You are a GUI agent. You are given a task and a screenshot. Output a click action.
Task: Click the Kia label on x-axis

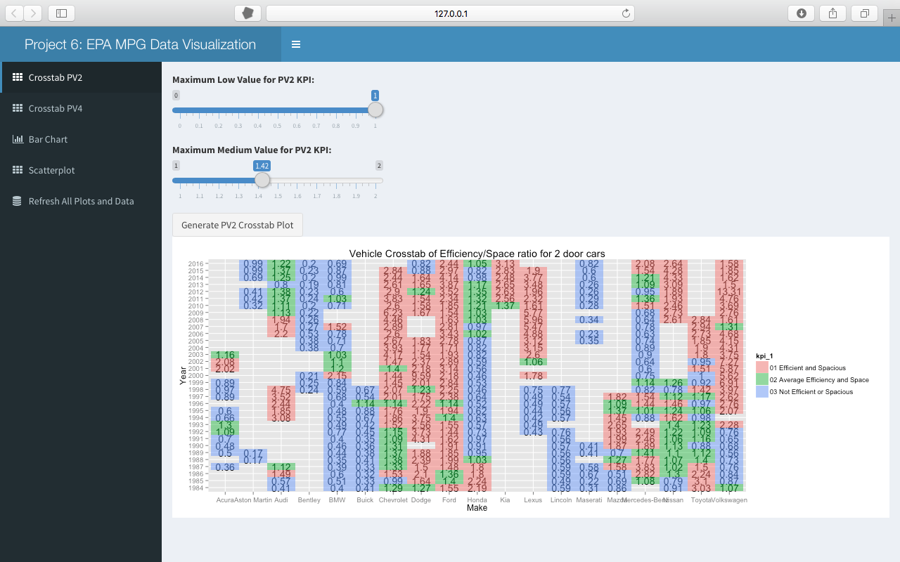[505, 500]
